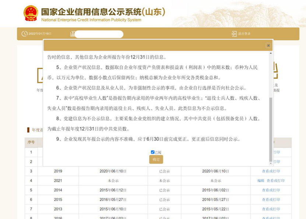Open 查看或打印 for year 2014
This screenshot has height=219, width=306.
coord(271,190)
